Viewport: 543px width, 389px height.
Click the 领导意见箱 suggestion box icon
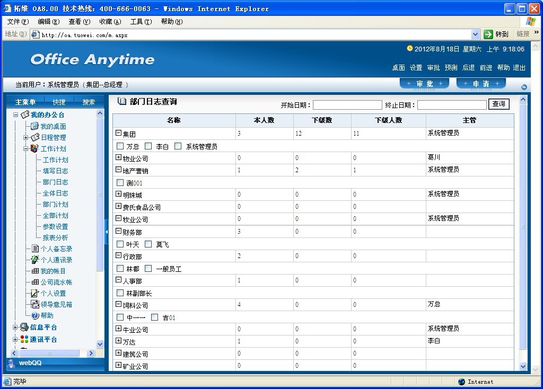35,304
